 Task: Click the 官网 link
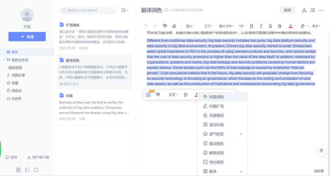[11, 157]
